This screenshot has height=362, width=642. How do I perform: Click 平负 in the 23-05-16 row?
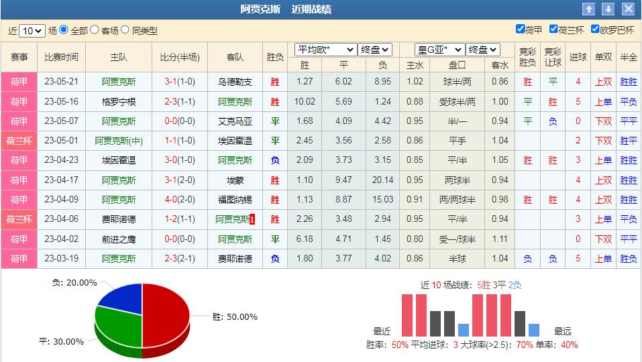pyautogui.click(x=629, y=101)
